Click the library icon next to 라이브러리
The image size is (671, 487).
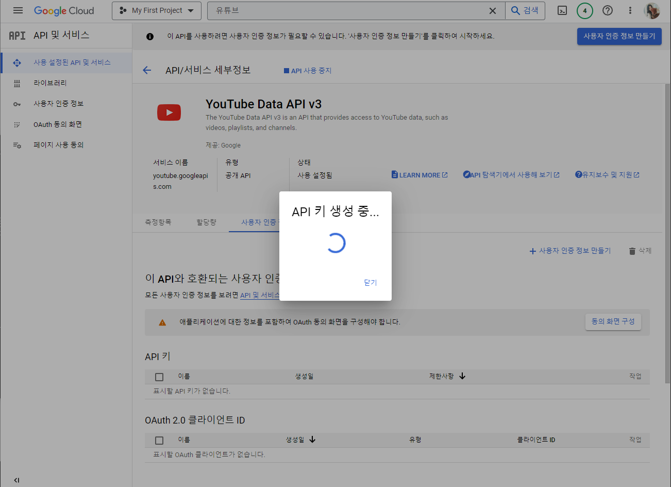tap(17, 83)
